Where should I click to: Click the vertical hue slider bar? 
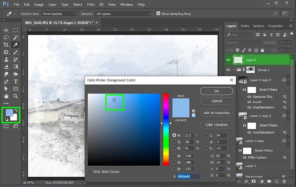point(166,129)
